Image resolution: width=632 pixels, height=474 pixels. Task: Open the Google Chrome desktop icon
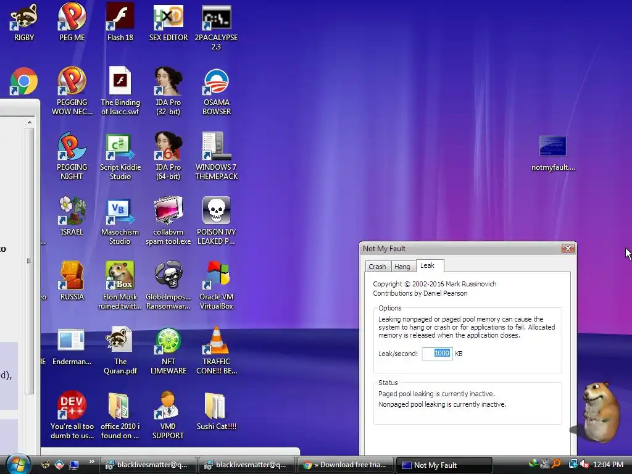24,81
